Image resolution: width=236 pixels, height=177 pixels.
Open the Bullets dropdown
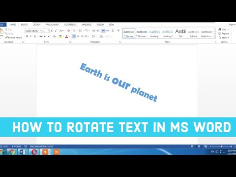point(77,31)
